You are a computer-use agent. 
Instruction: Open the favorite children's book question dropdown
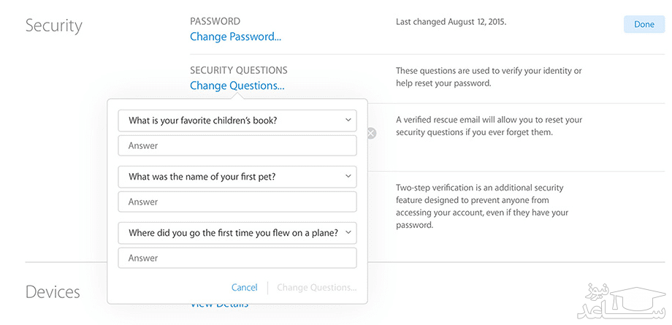pos(237,121)
